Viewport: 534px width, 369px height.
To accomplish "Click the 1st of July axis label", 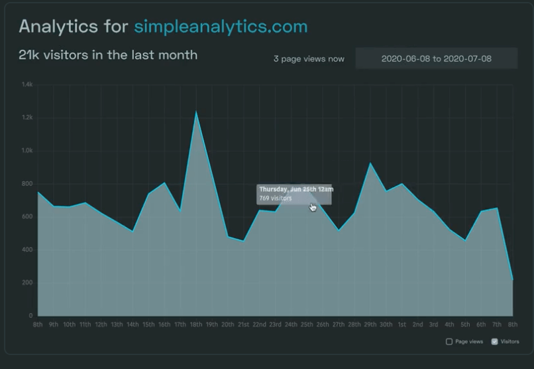I will pyautogui.click(x=402, y=325).
